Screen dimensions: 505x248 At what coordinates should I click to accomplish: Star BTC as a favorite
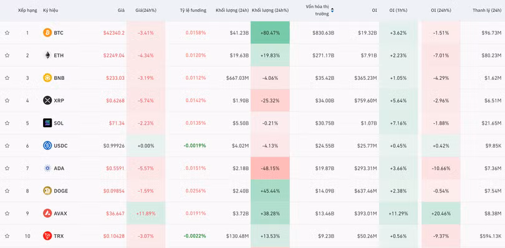[7, 33]
